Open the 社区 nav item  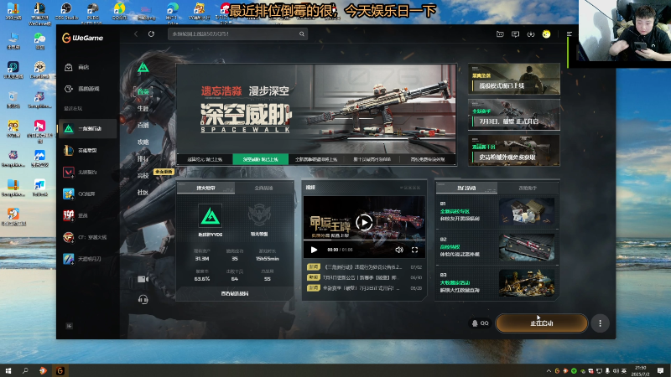coord(143,192)
